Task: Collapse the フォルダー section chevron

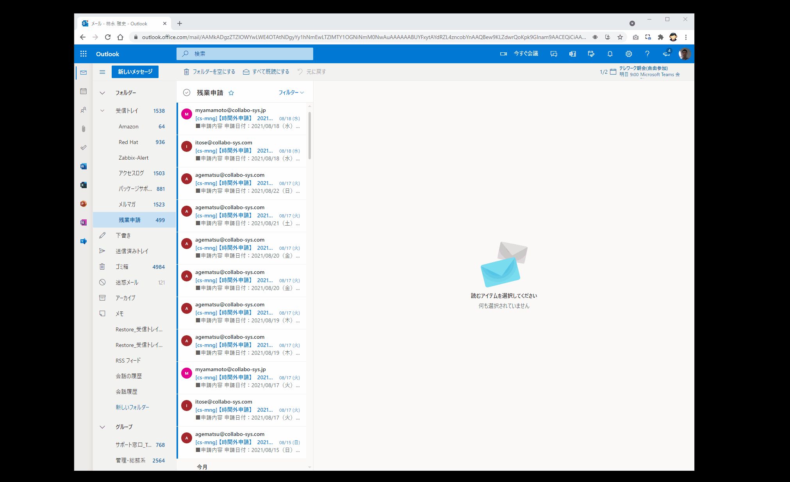Action: (102, 93)
